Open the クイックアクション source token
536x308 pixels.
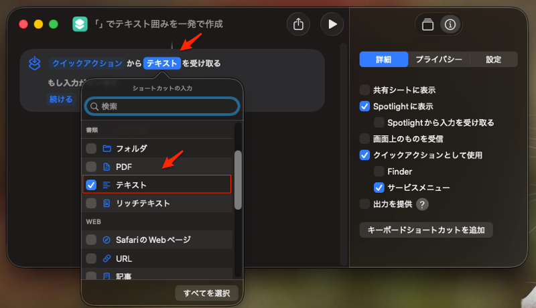point(87,63)
